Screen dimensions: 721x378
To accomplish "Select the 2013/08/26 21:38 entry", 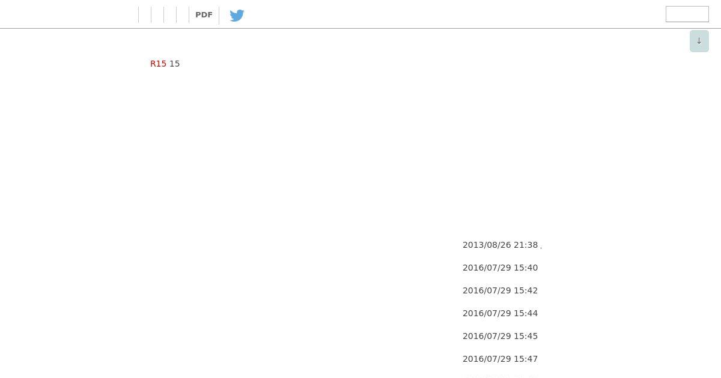I will [500, 245].
